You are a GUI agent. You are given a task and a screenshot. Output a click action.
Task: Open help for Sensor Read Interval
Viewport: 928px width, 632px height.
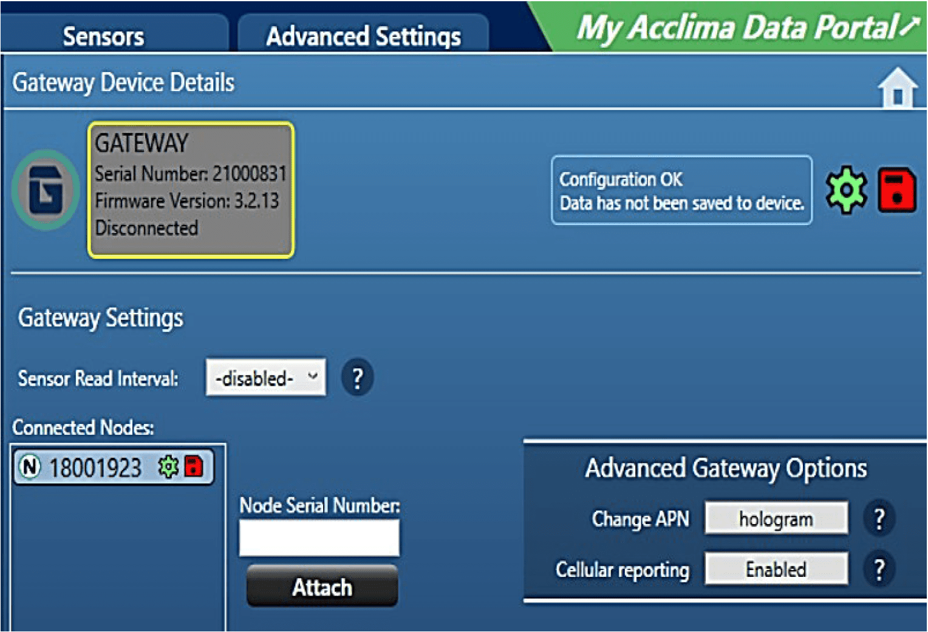click(x=357, y=377)
